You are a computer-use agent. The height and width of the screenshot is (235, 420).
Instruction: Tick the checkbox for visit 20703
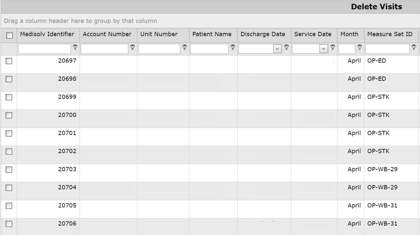[10, 170]
